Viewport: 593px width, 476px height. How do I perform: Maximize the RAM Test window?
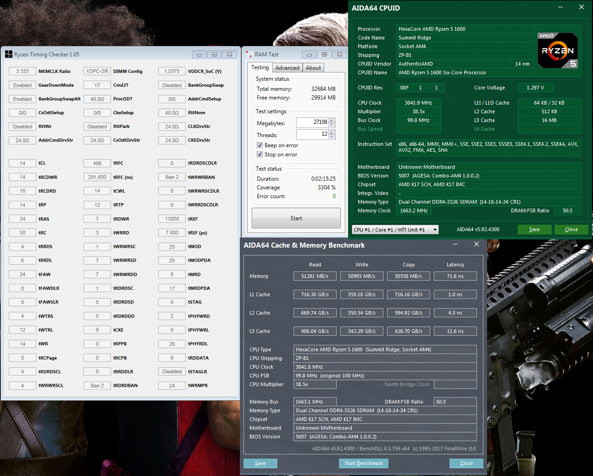(324, 54)
